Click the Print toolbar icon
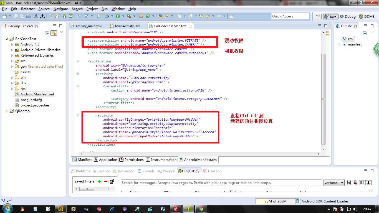379x213 pixels. tap(28, 16)
